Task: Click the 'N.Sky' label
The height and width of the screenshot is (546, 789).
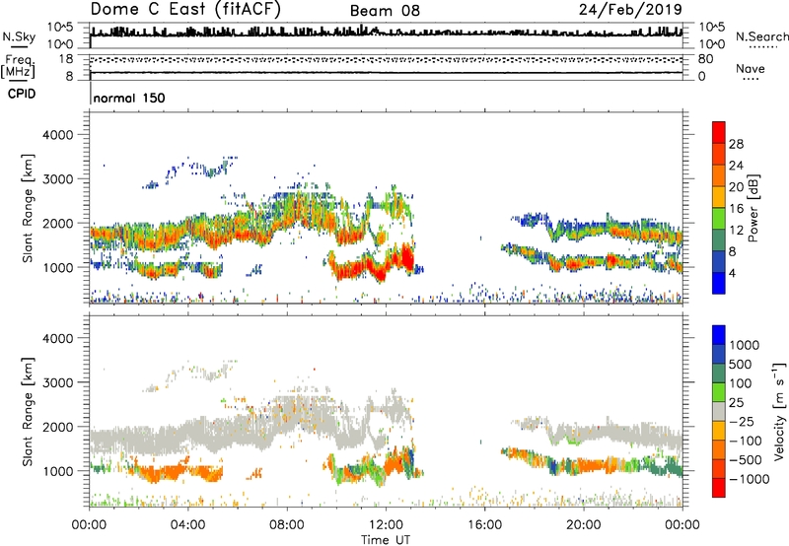Action: (19, 36)
